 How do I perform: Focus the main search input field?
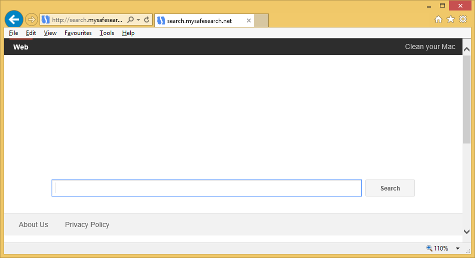click(x=207, y=188)
